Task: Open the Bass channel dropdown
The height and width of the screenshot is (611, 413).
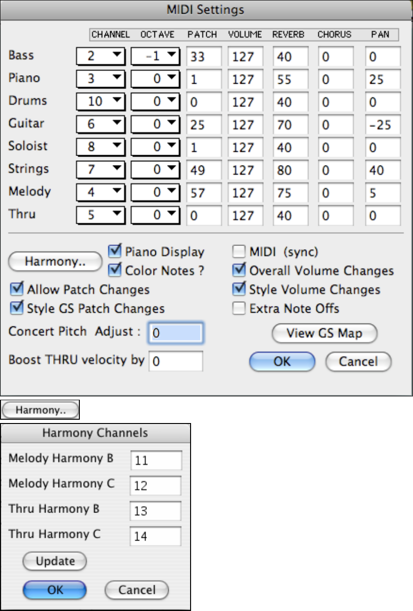Action: coord(100,57)
